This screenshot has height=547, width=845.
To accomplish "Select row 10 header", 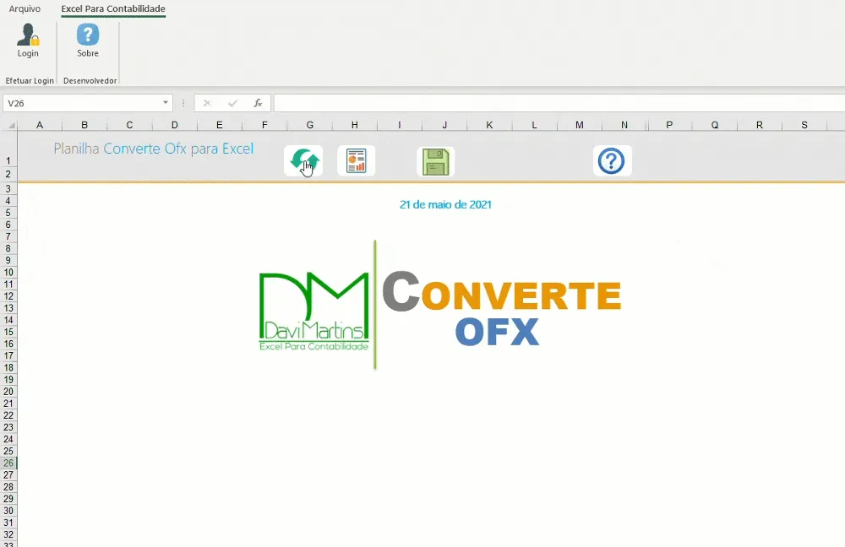I will click(x=8, y=273).
